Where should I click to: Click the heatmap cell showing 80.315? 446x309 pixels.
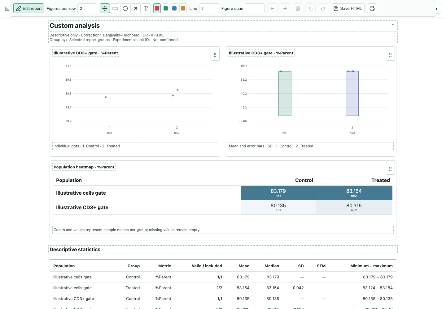[x=354, y=207]
